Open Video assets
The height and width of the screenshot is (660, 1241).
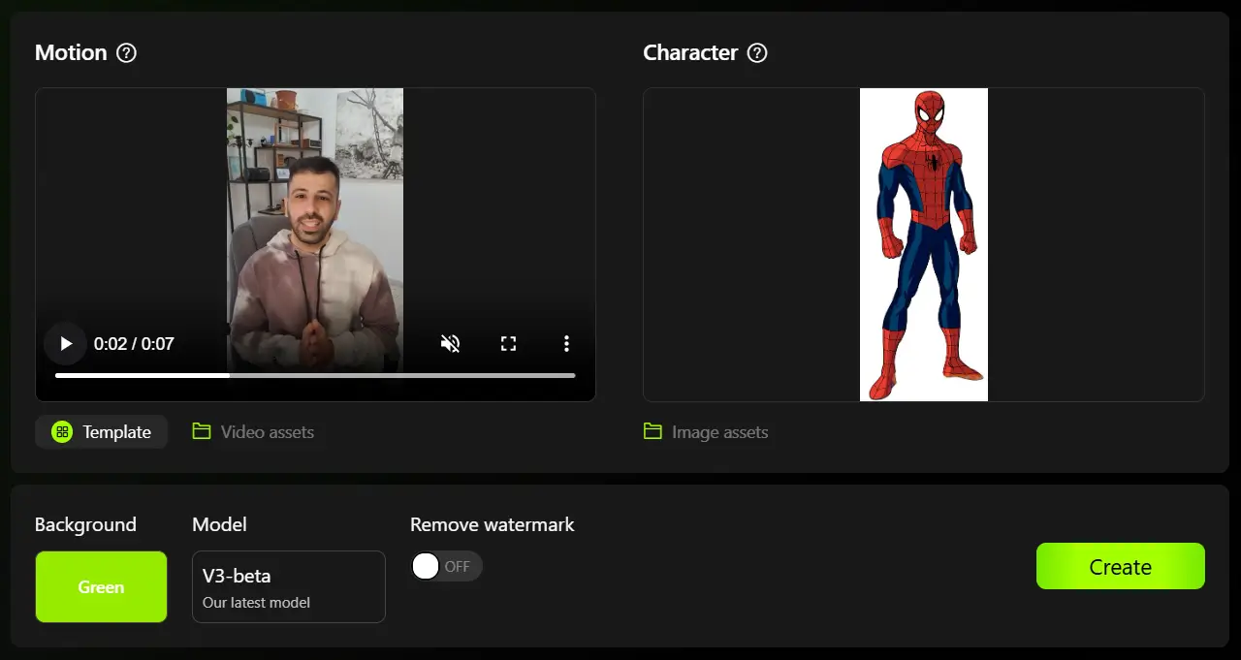pos(253,432)
